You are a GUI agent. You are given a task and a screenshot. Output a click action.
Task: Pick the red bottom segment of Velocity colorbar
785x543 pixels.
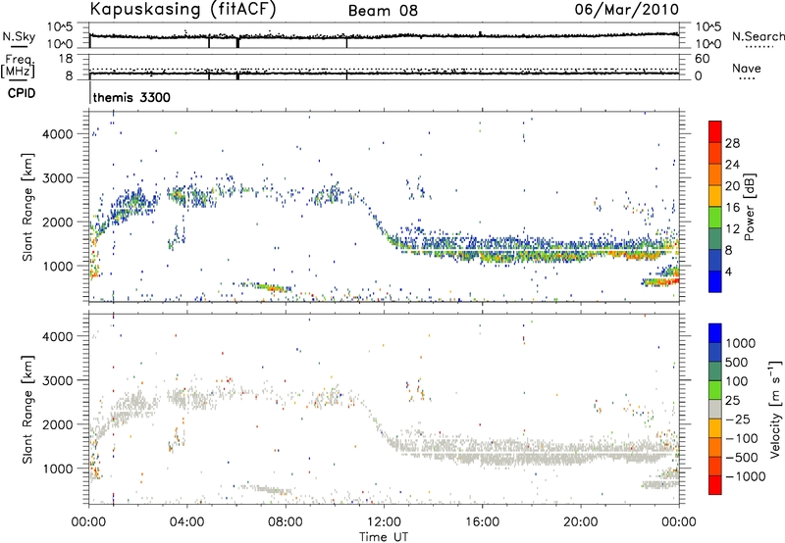[715, 485]
